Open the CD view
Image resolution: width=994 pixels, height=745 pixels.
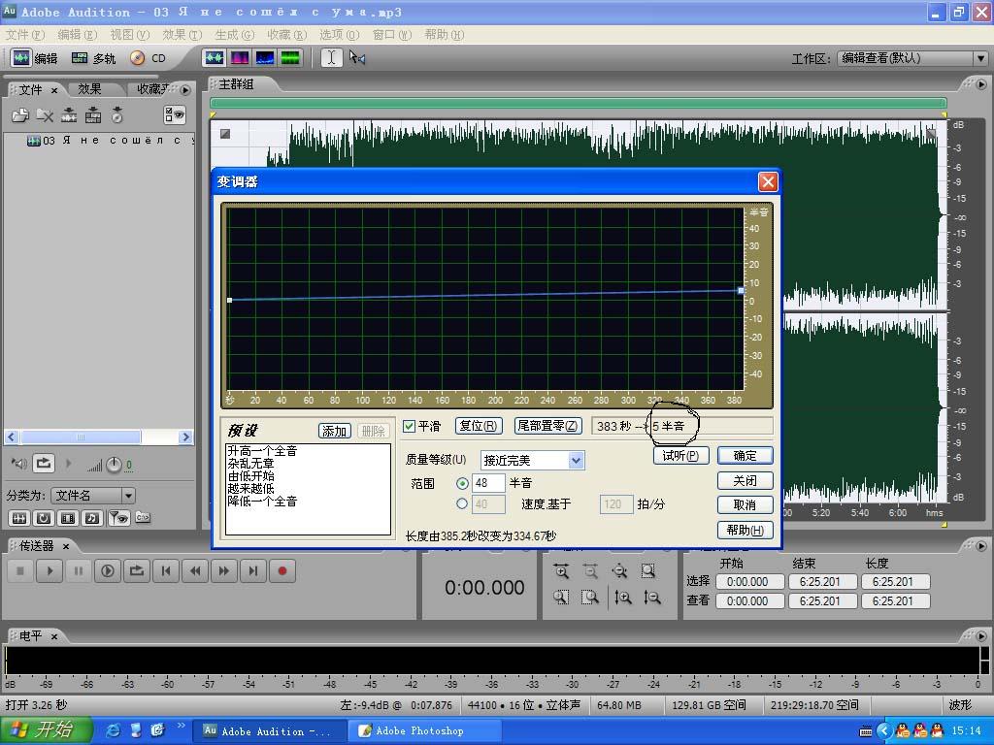tap(149, 58)
